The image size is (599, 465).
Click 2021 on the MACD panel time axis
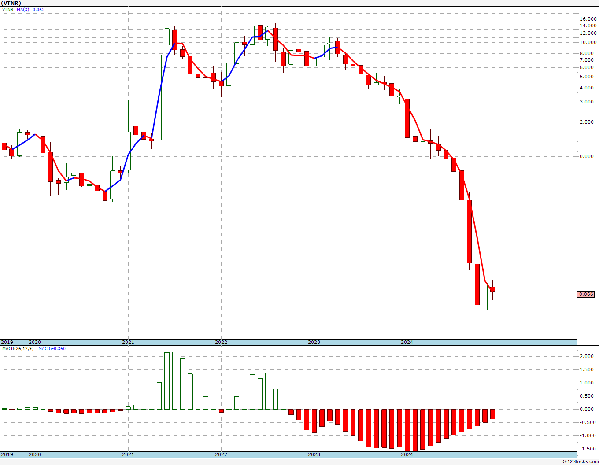(x=128, y=454)
